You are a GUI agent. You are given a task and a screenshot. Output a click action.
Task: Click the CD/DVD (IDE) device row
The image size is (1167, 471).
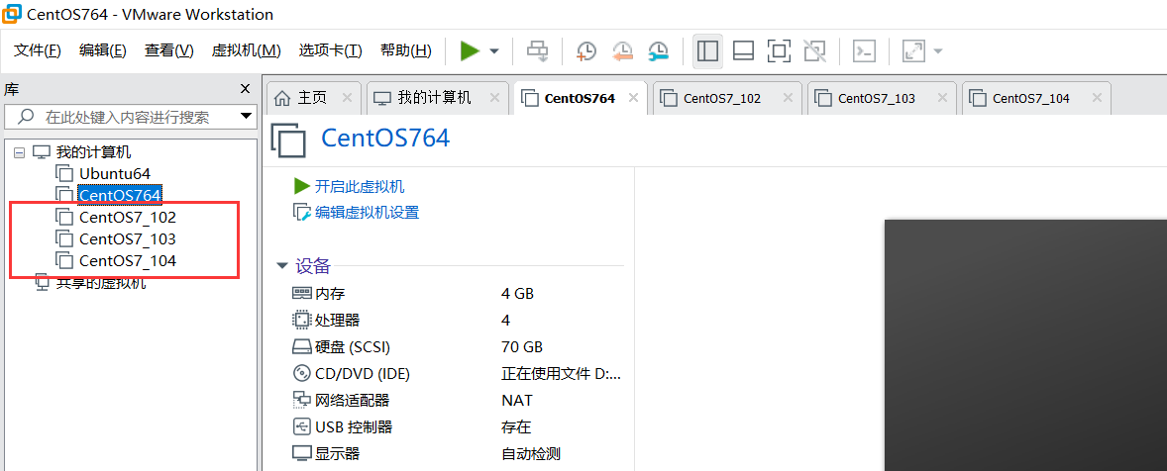point(457,374)
